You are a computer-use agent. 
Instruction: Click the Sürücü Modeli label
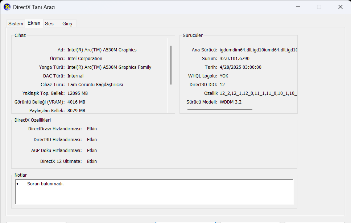[202, 102]
